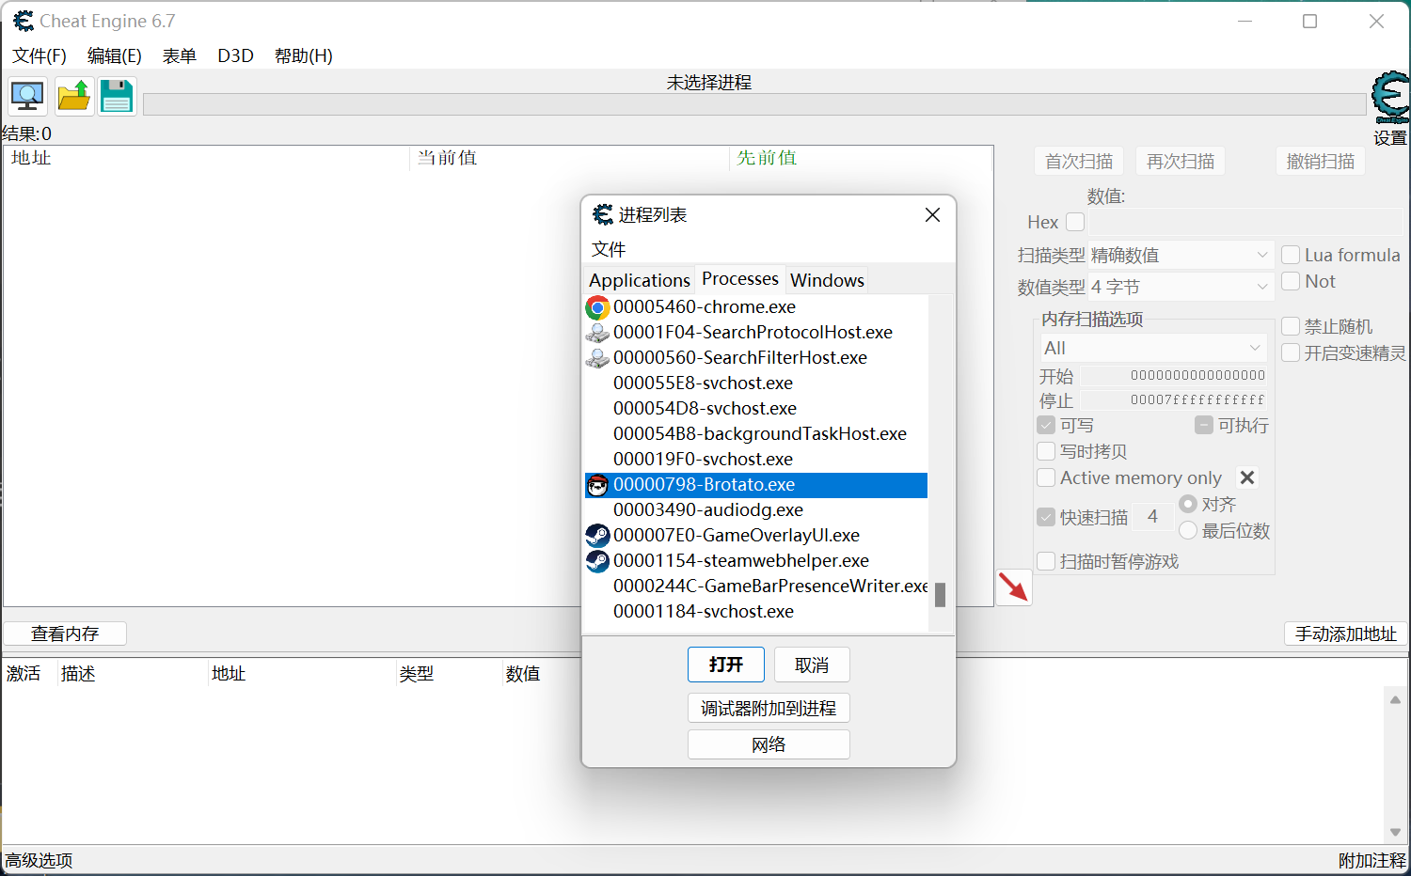This screenshot has width=1411, height=876.
Task: Toggle the 快速扫描 checkbox
Action: (1046, 517)
